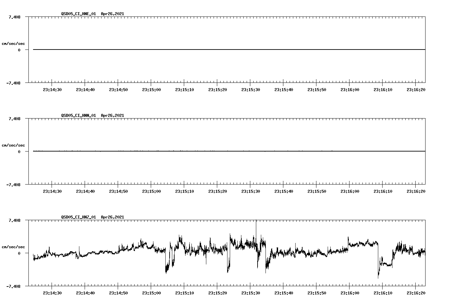Screen dimensions: 449x305
Task: Click the 23:14:50 tick on the HNN timeline
Action: coord(117,190)
